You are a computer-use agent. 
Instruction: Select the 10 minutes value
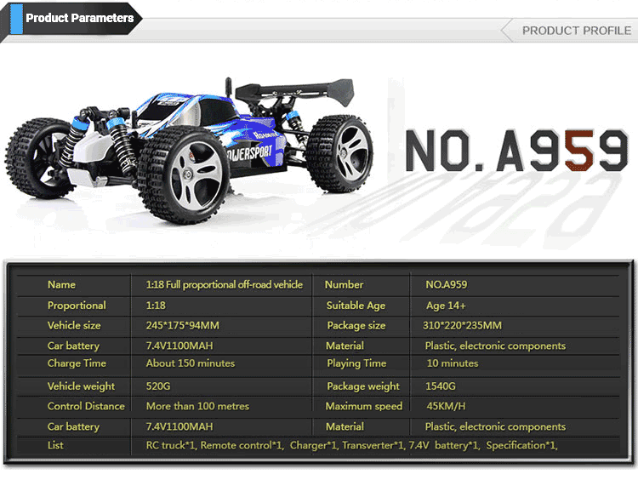(453, 363)
